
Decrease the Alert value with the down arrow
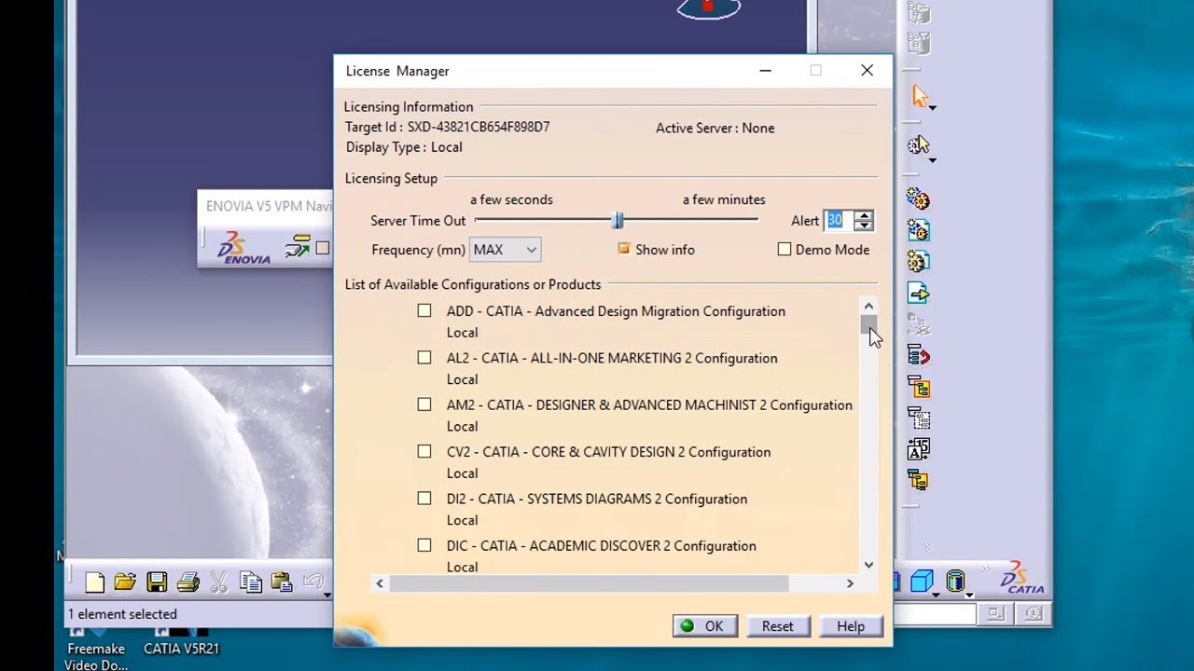click(865, 226)
